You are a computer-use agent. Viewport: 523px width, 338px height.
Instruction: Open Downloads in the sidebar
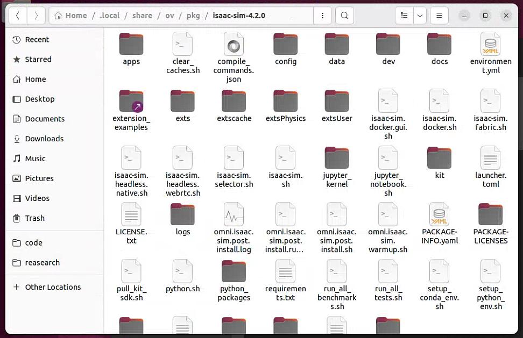coord(55,139)
